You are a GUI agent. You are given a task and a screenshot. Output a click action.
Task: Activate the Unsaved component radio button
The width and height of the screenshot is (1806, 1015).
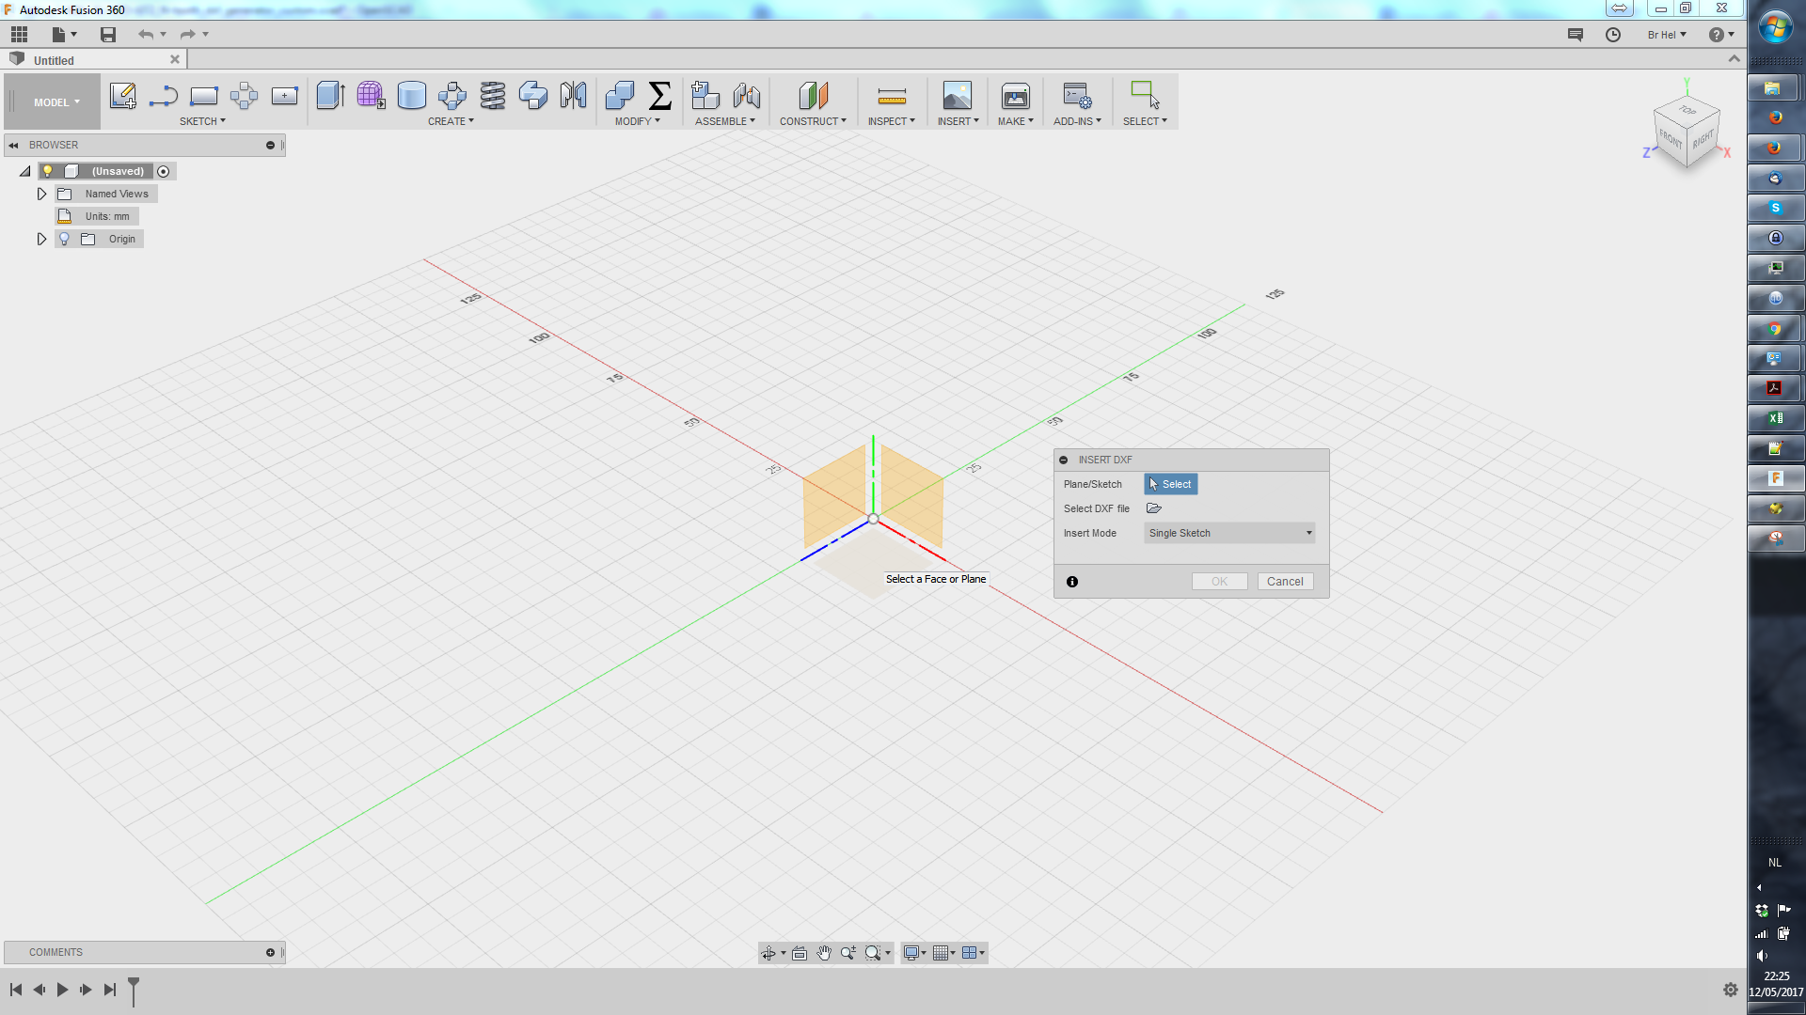coord(164,171)
